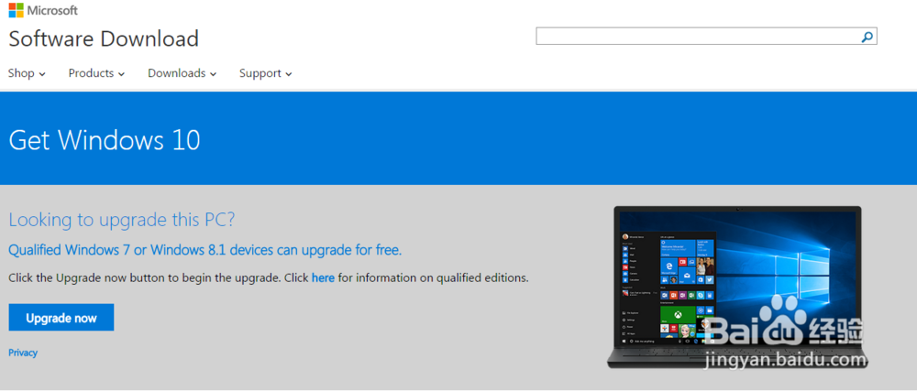Image resolution: width=917 pixels, height=391 pixels.
Task: Click the Software Download heading
Action: pos(104,39)
